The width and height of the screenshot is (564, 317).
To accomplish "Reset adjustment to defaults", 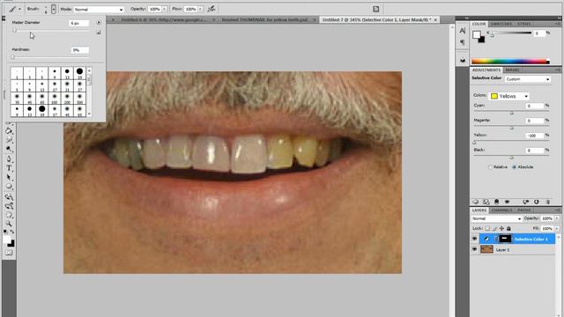I will pos(537,202).
